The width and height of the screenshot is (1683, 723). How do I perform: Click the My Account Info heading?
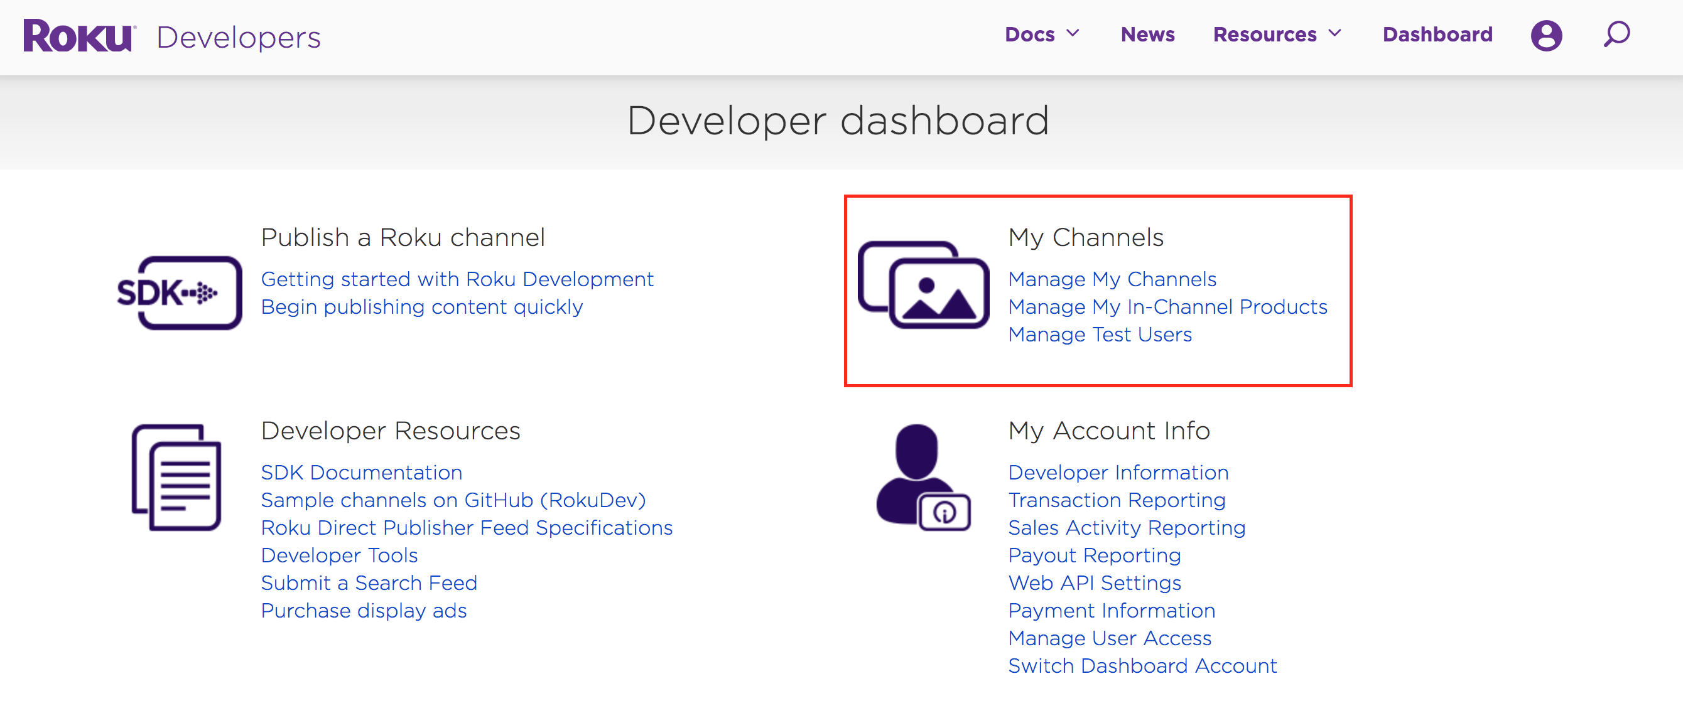pyautogui.click(x=1109, y=431)
